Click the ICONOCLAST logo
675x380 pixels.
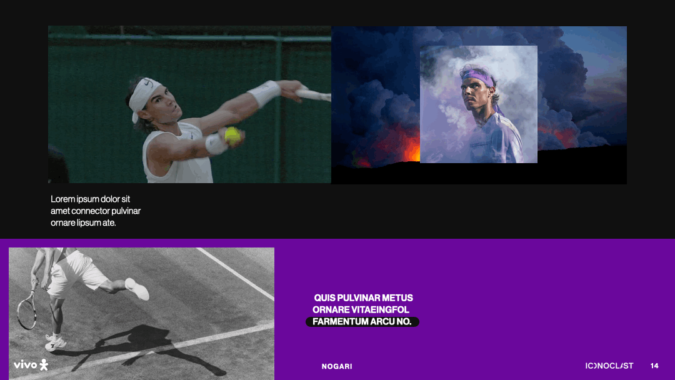point(609,366)
